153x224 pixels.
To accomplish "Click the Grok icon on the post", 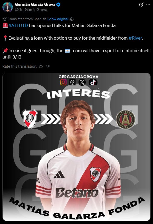I will tap(141, 4).
